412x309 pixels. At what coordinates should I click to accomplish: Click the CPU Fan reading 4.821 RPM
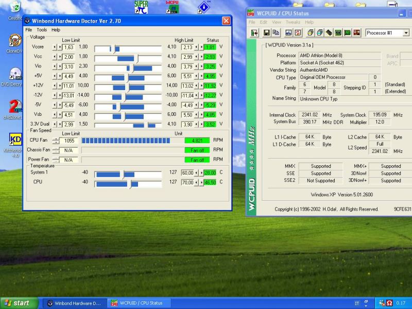(x=197, y=141)
